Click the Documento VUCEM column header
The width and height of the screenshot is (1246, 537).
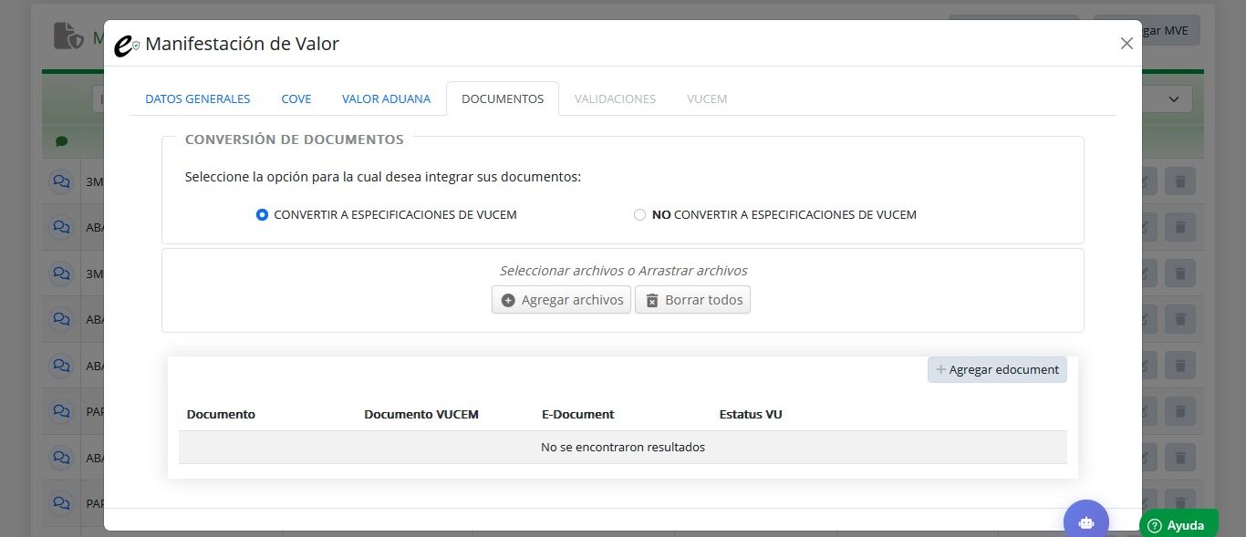click(421, 414)
